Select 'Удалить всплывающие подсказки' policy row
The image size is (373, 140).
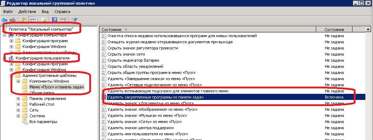click(168, 91)
